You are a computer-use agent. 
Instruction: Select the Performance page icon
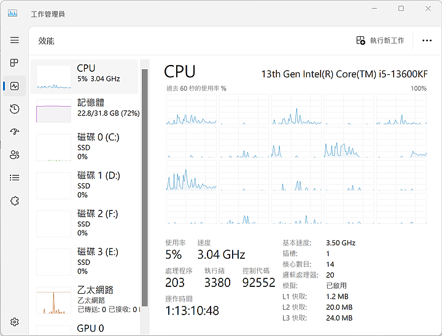coord(15,86)
